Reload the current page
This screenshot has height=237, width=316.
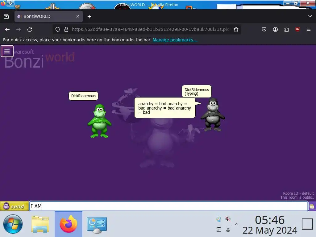click(30, 30)
